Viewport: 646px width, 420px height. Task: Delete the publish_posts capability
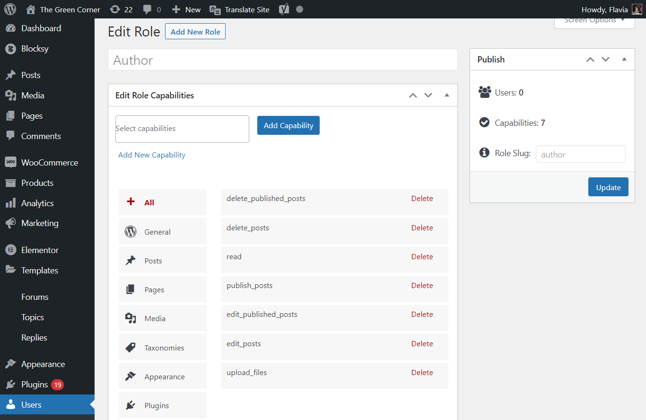click(422, 286)
